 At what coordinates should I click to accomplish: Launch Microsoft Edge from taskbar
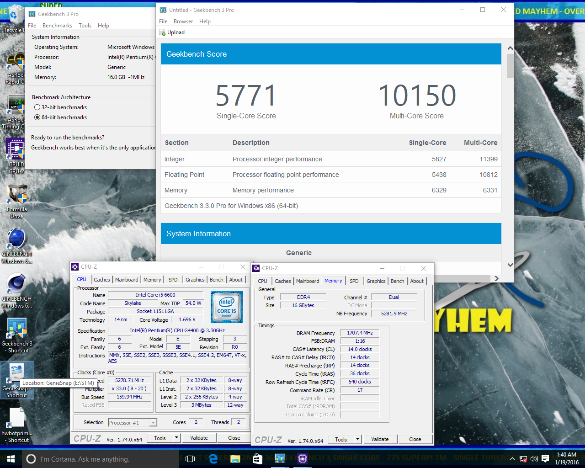pyautogui.click(x=213, y=458)
